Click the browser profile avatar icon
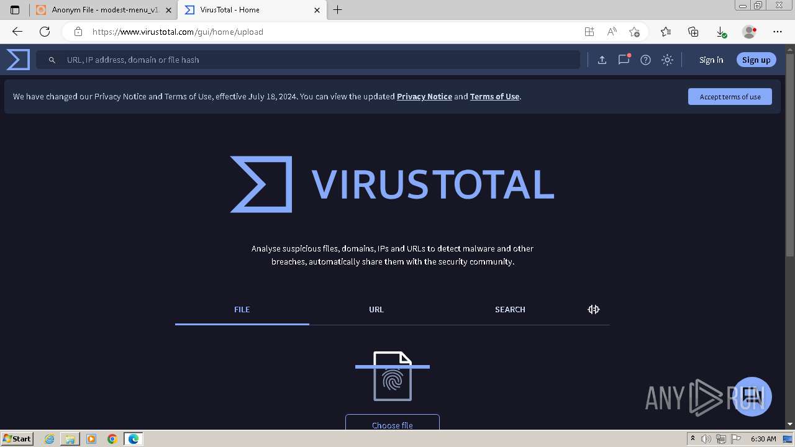The height and width of the screenshot is (447, 795). 749,32
